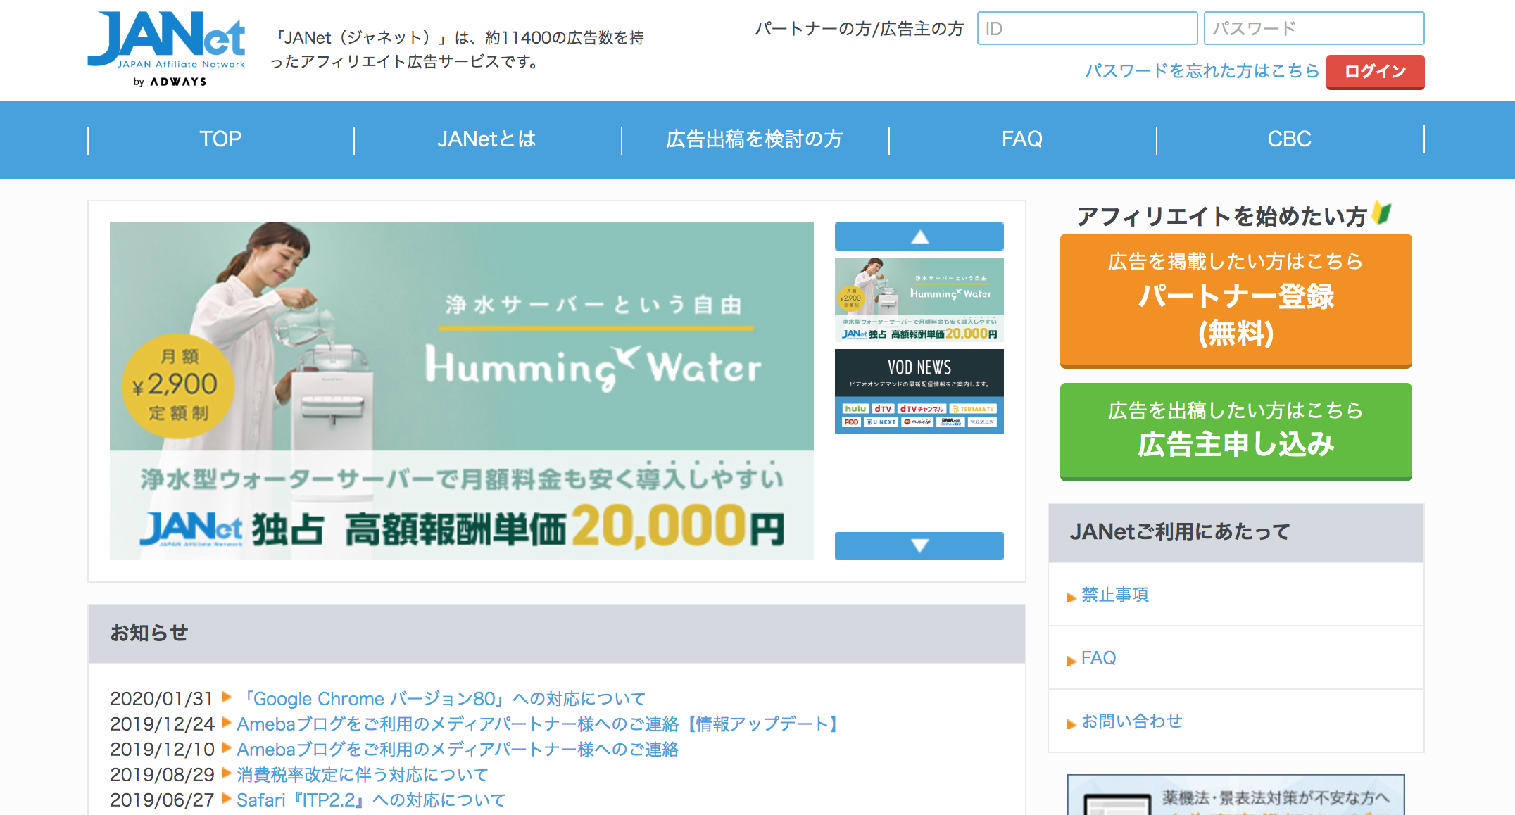Open Safari ITP2.2 への対応について link
Image resolution: width=1515 pixels, height=815 pixels.
click(x=371, y=800)
